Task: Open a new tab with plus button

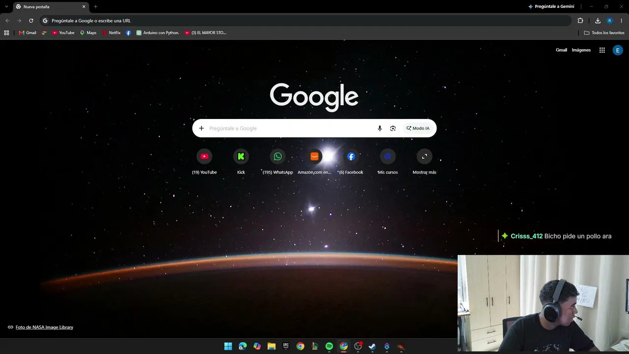Action: click(x=95, y=6)
